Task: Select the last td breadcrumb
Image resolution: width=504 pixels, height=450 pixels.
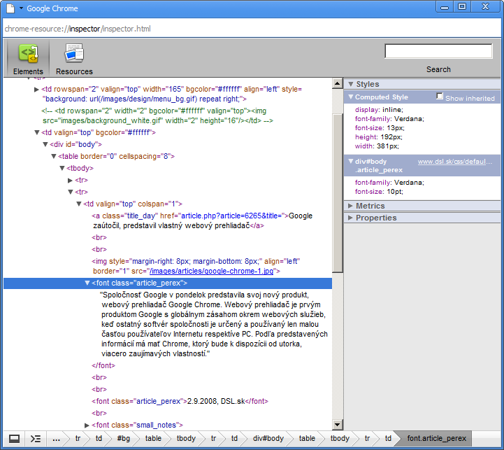Action: click(x=388, y=438)
